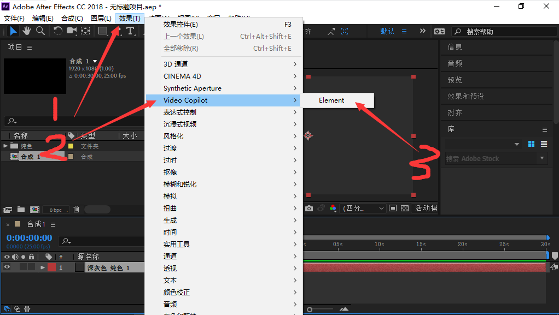Click the 搜索帮助 search field
559x315 pixels.
pyautogui.click(x=504, y=31)
